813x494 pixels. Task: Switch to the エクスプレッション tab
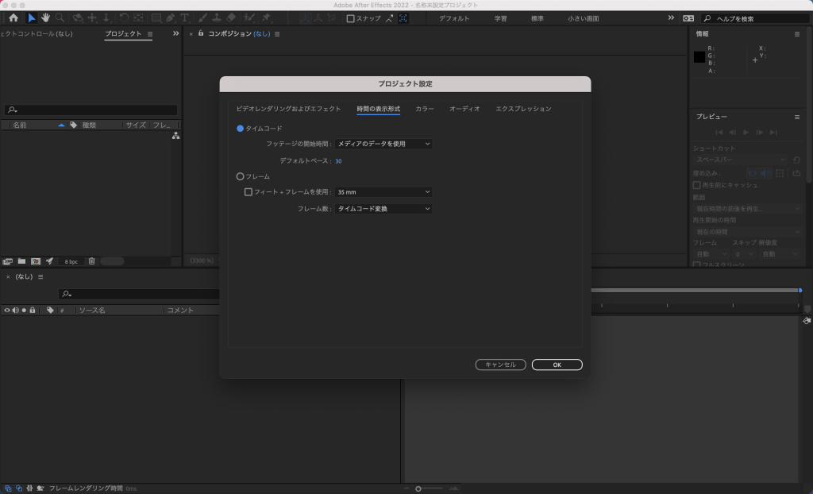[523, 109]
